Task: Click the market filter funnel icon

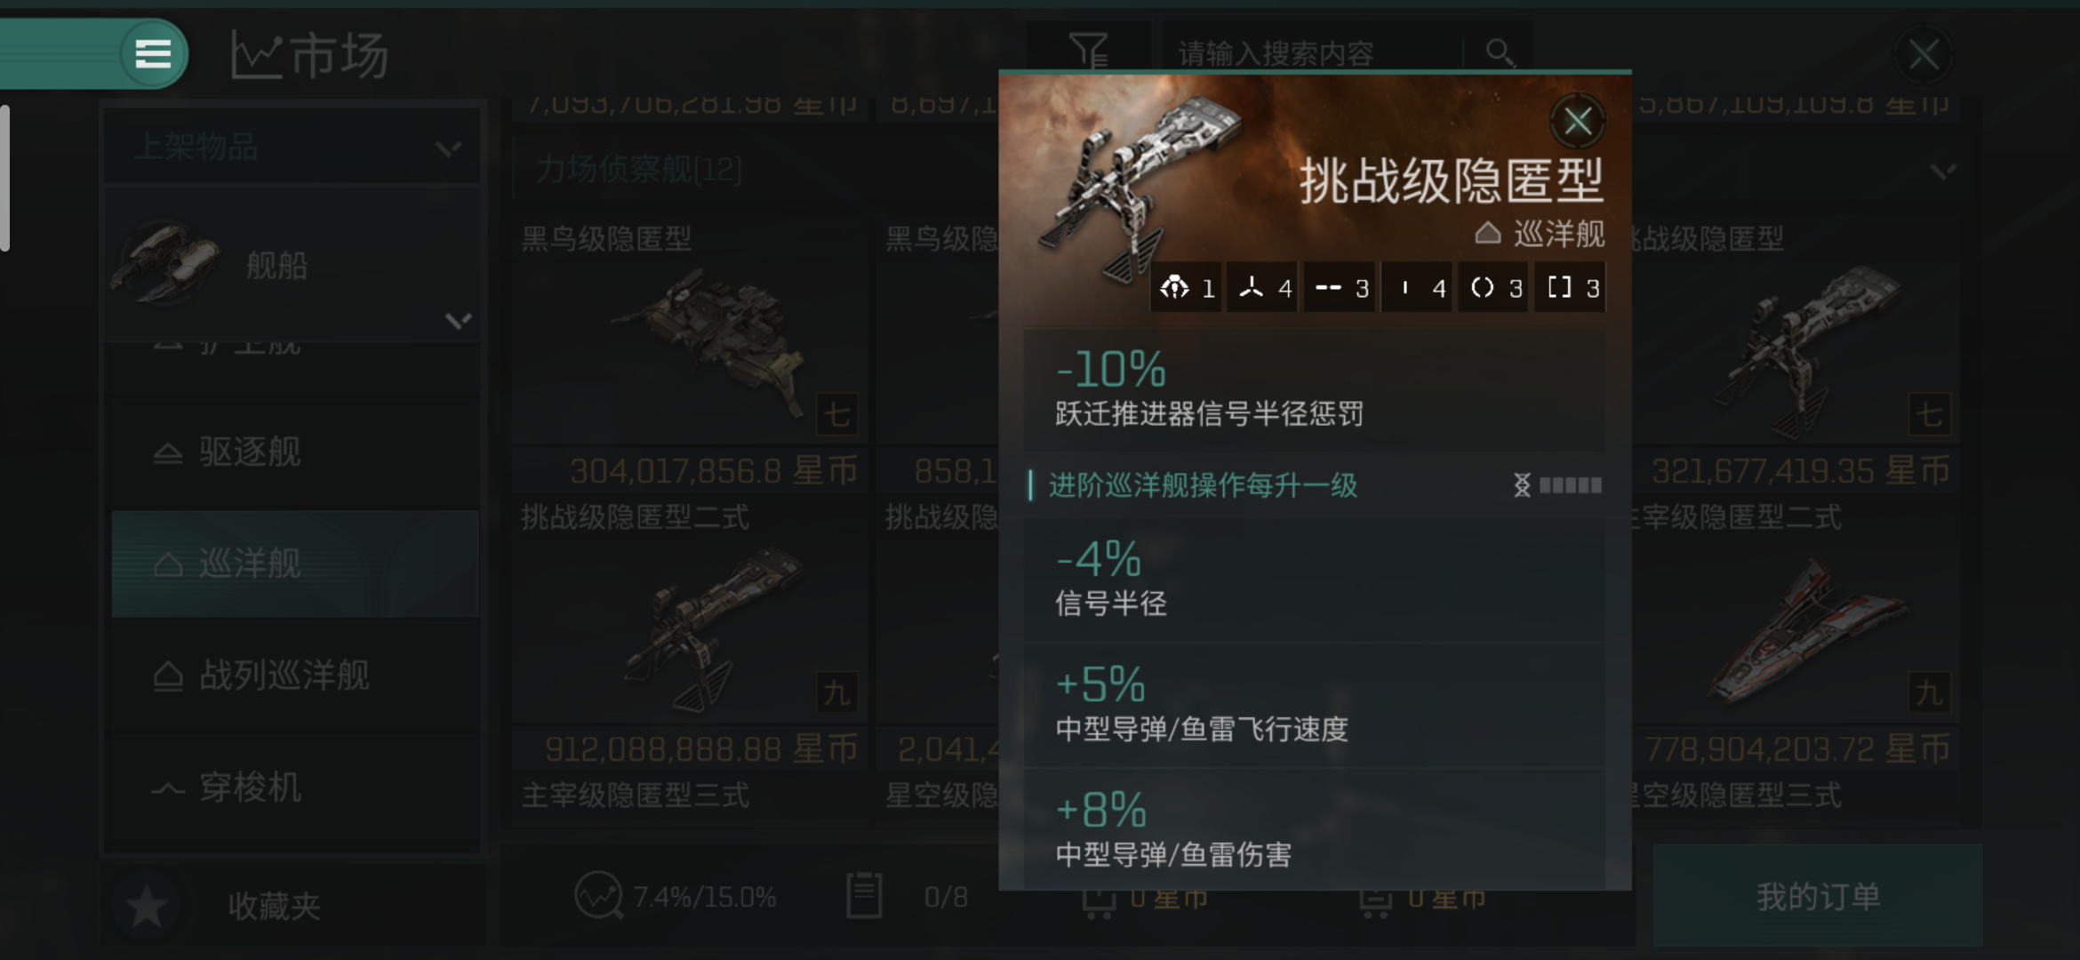Action: pos(1088,50)
